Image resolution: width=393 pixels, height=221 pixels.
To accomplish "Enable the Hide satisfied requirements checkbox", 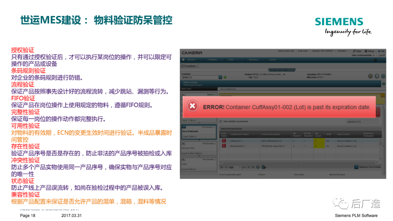I will [x=221, y=122].
